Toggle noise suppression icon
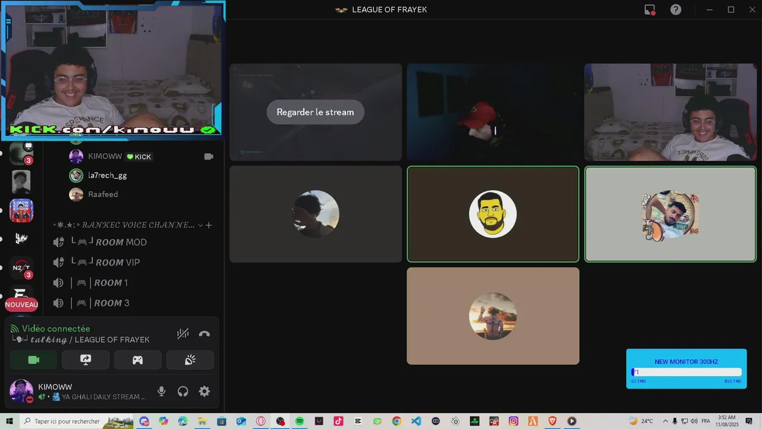 pyautogui.click(x=183, y=334)
